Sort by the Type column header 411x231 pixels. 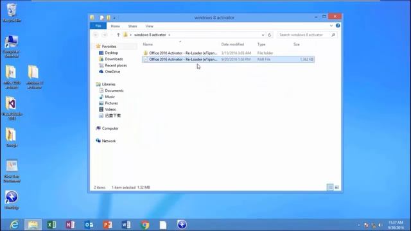click(261, 44)
